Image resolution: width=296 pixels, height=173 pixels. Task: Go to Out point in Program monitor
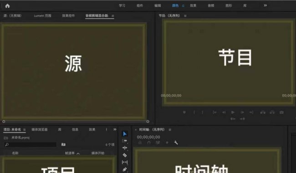pyautogui.click(x=251, y=112)
